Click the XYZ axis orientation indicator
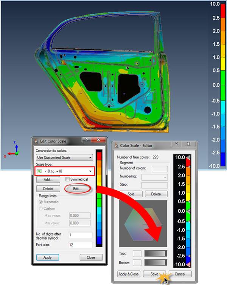The width and height of the screenshot is (227, 285). [12, 150]
